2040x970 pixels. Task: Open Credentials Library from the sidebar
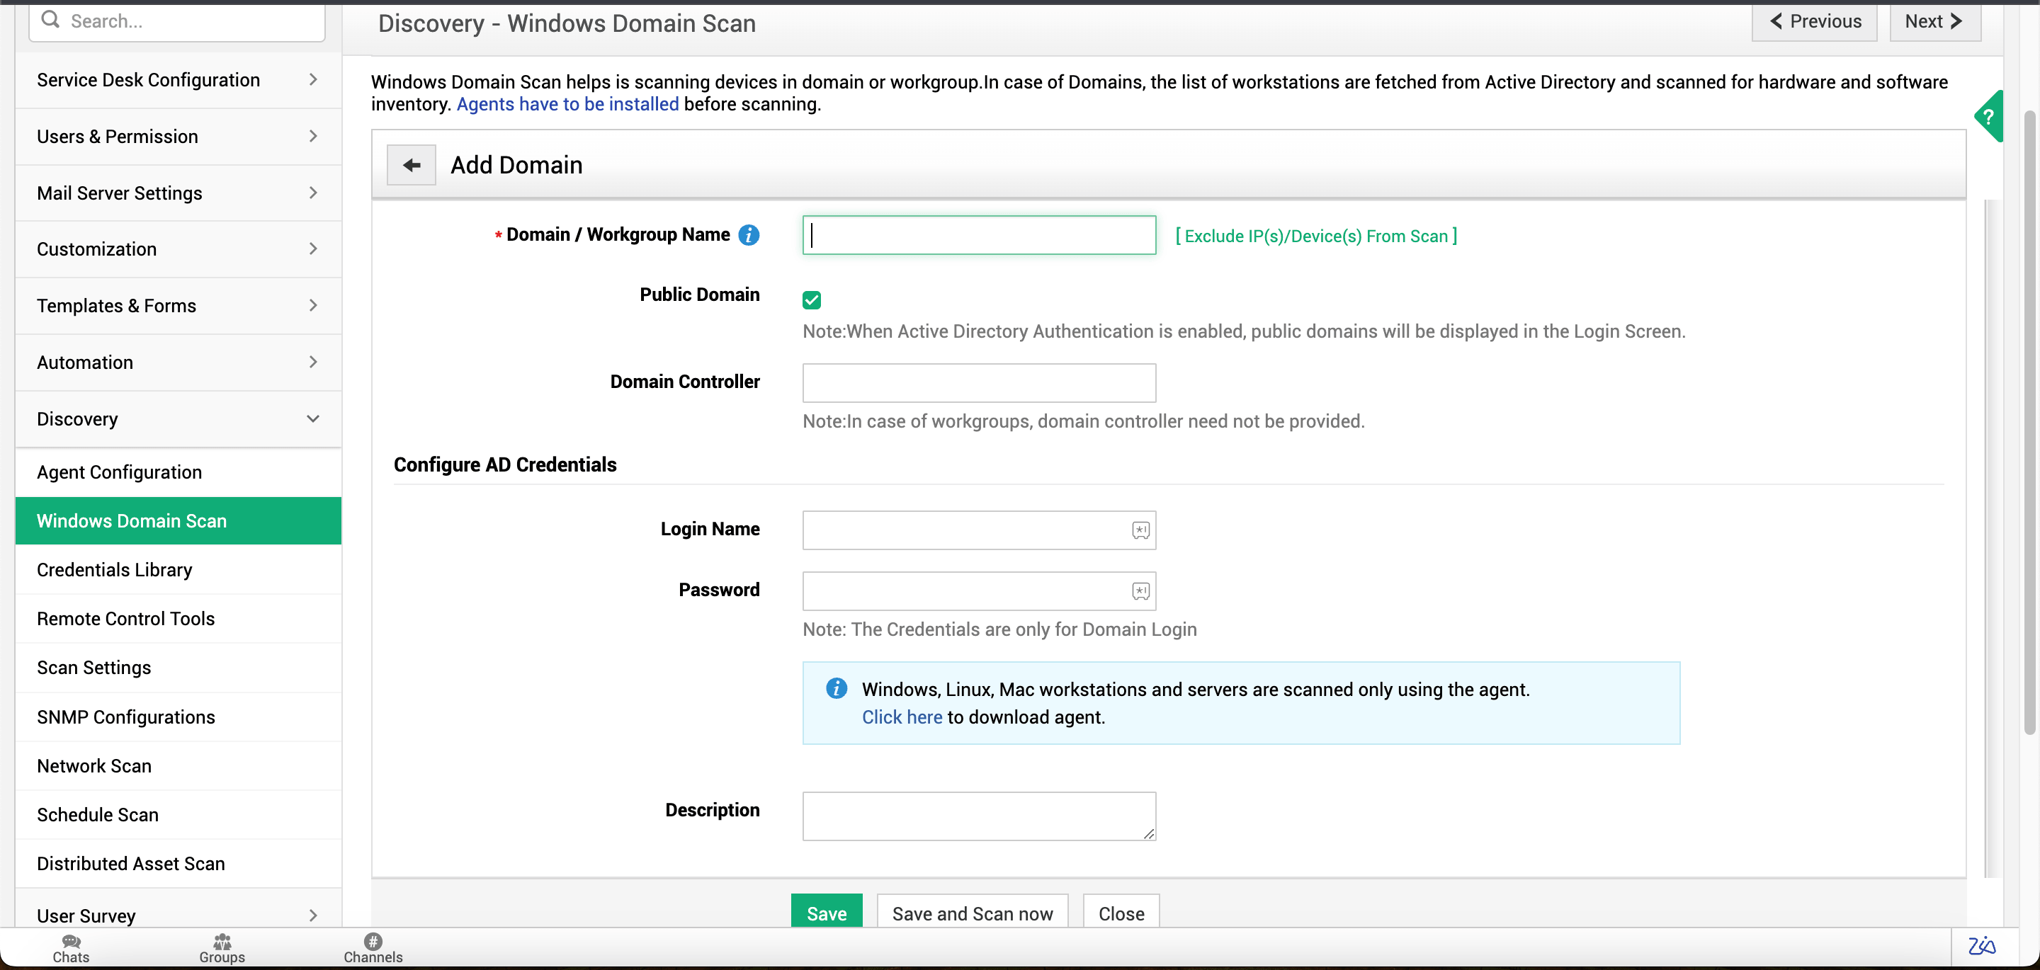[114, 569]
